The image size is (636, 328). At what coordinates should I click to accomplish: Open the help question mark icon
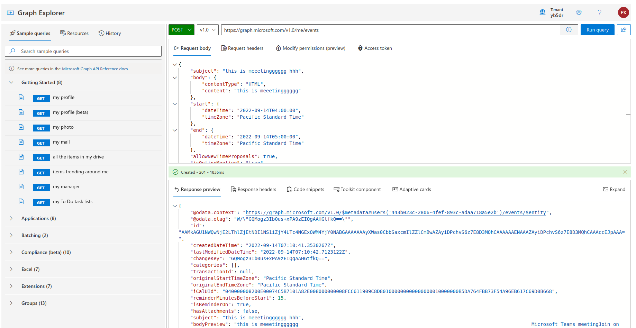point(600,12)
